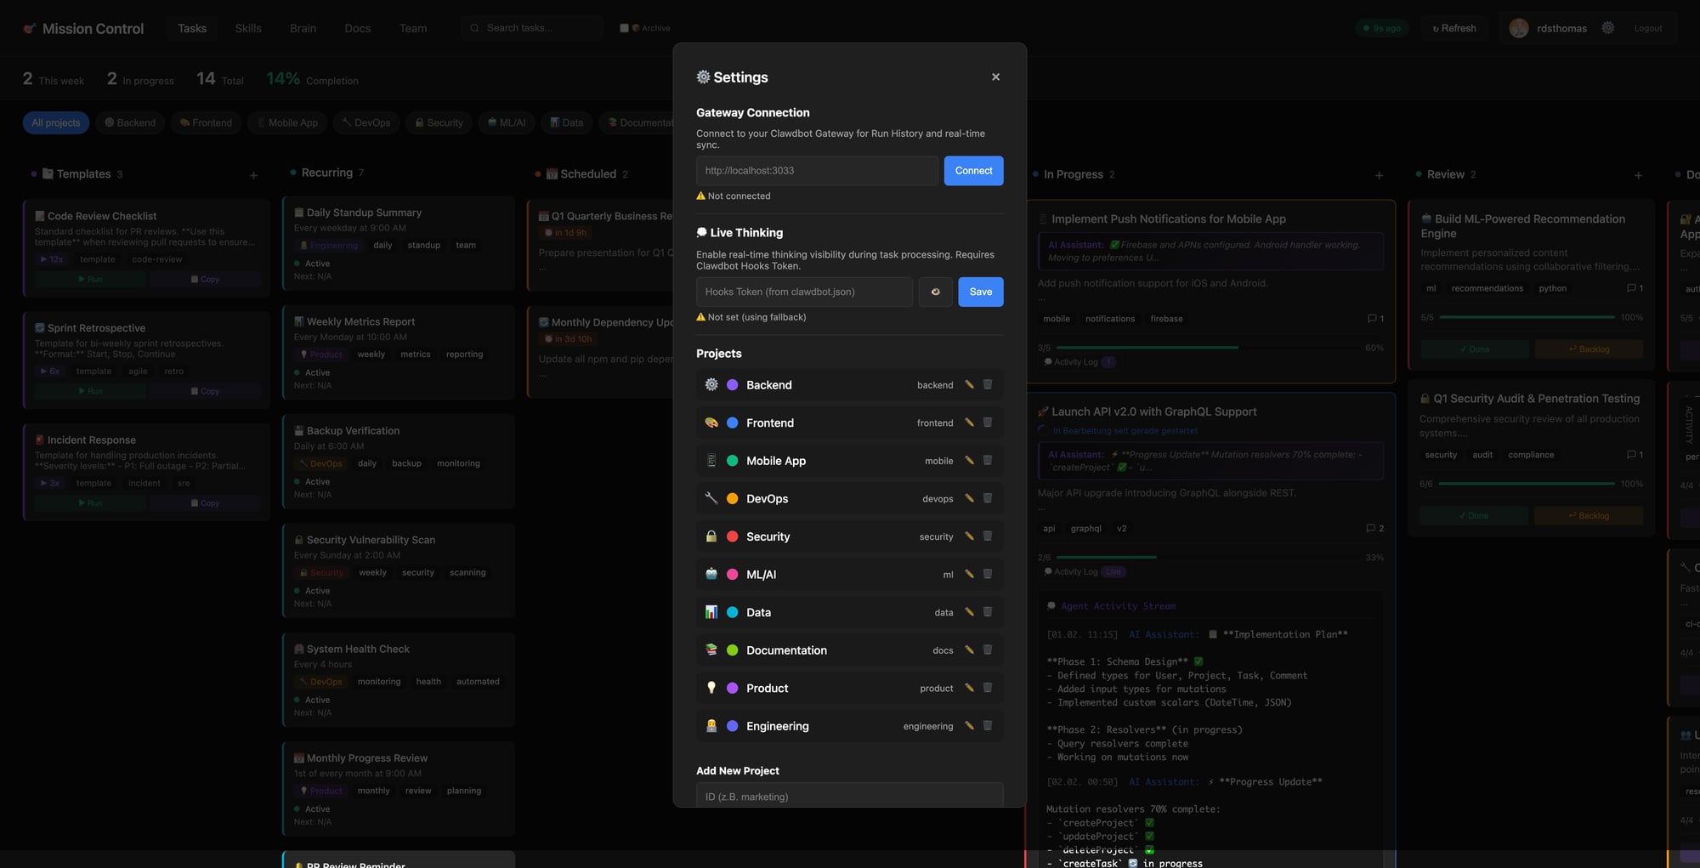1700x868 pixels.
Task: Send Q1 Security Audit to Backlog
Action: (x=1589, y=516)
